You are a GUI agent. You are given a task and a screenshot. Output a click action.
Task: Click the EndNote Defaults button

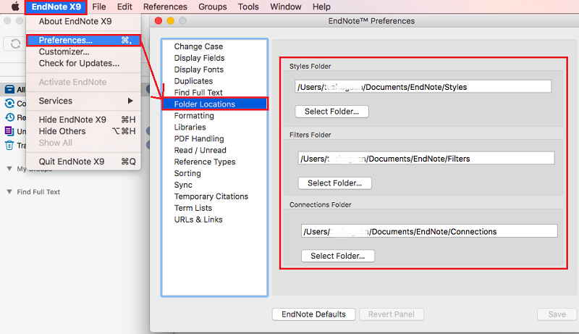coord(313,314)
